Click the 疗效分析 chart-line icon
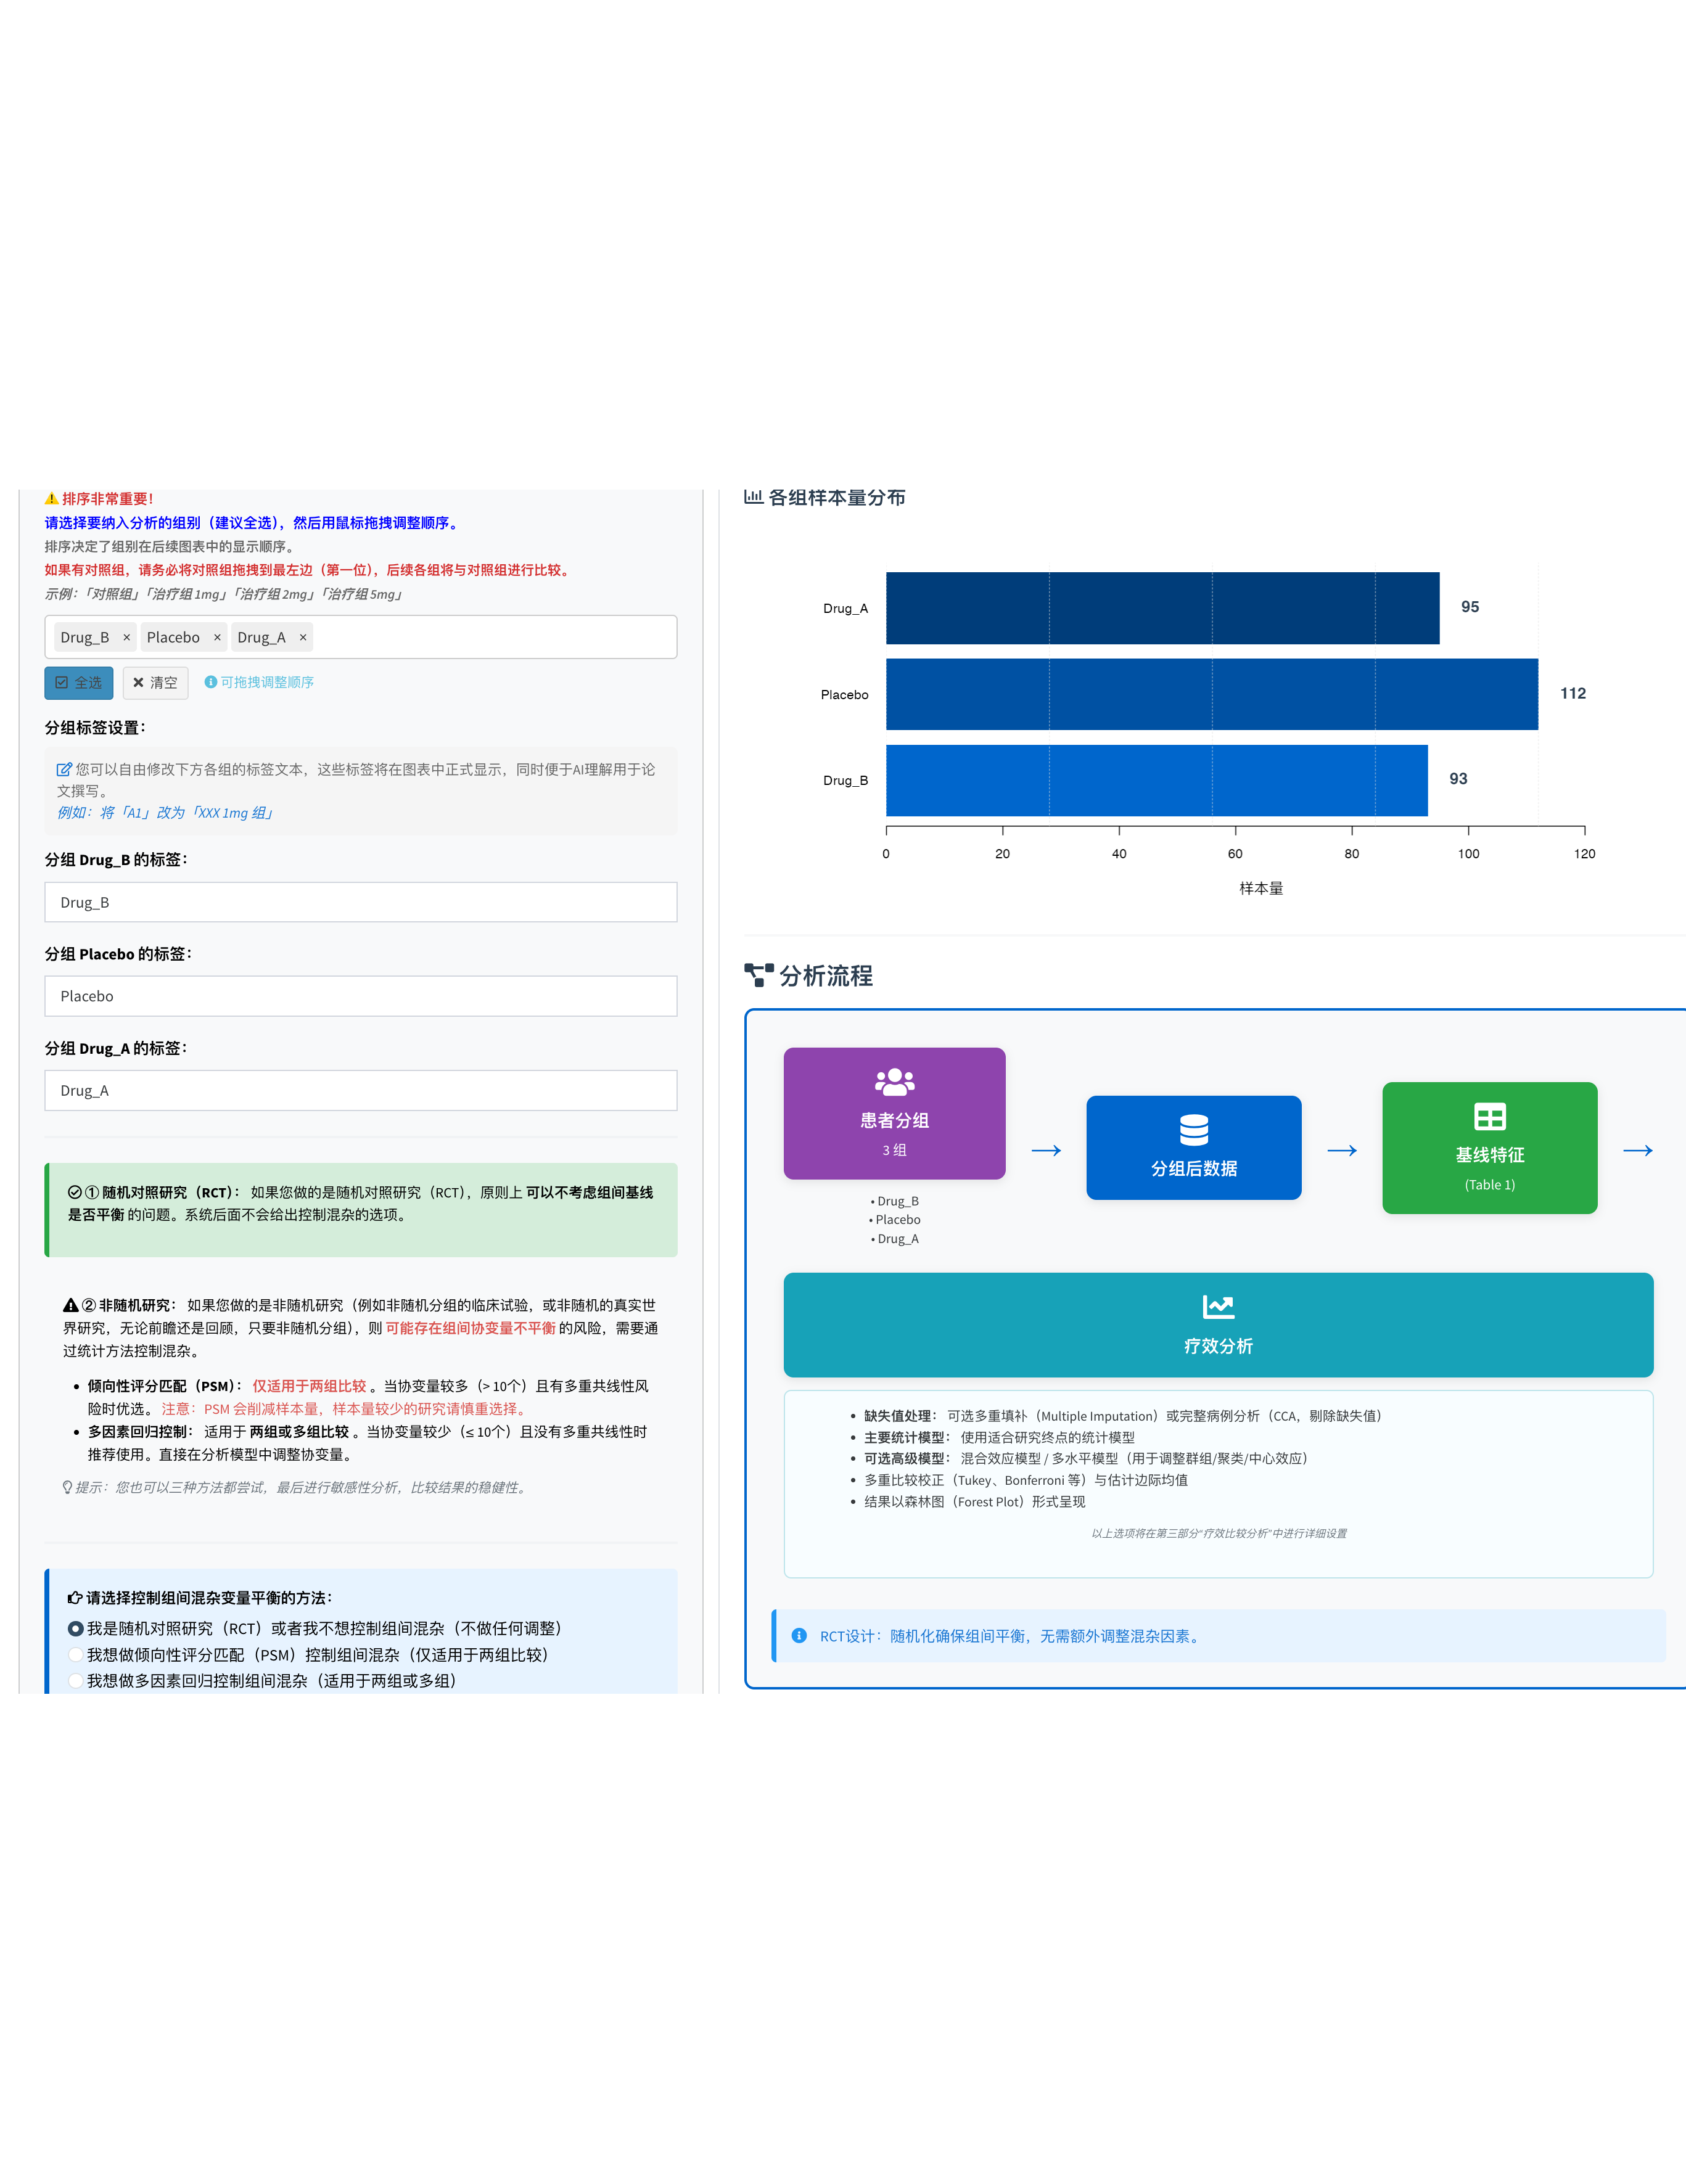Viewport: 1686px width, 2184px height. [1218, 1306]
